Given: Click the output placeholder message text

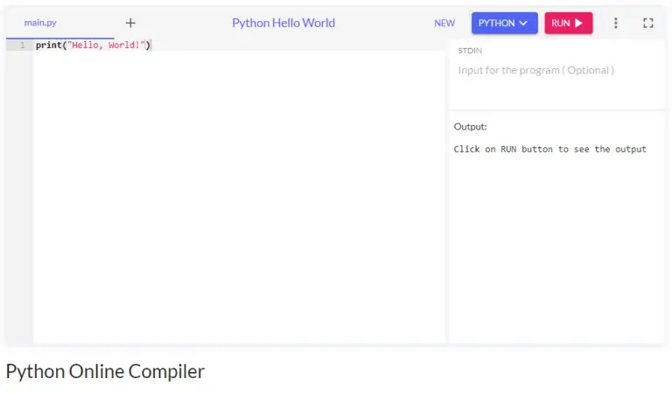Looking at the screenshot, I should [x=549, y=150].
